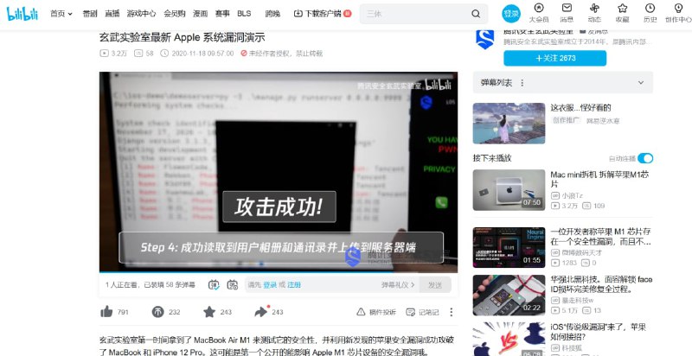Open the 这衣服...怪好看的 ad thumbnail
Screen dimensions: 692x356
tap(509, 124)
